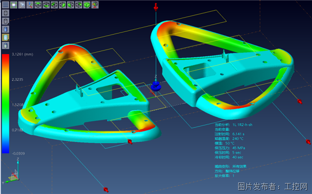312x194 pixels.
Task: Select the left face view cube
Action: [54, 5]
